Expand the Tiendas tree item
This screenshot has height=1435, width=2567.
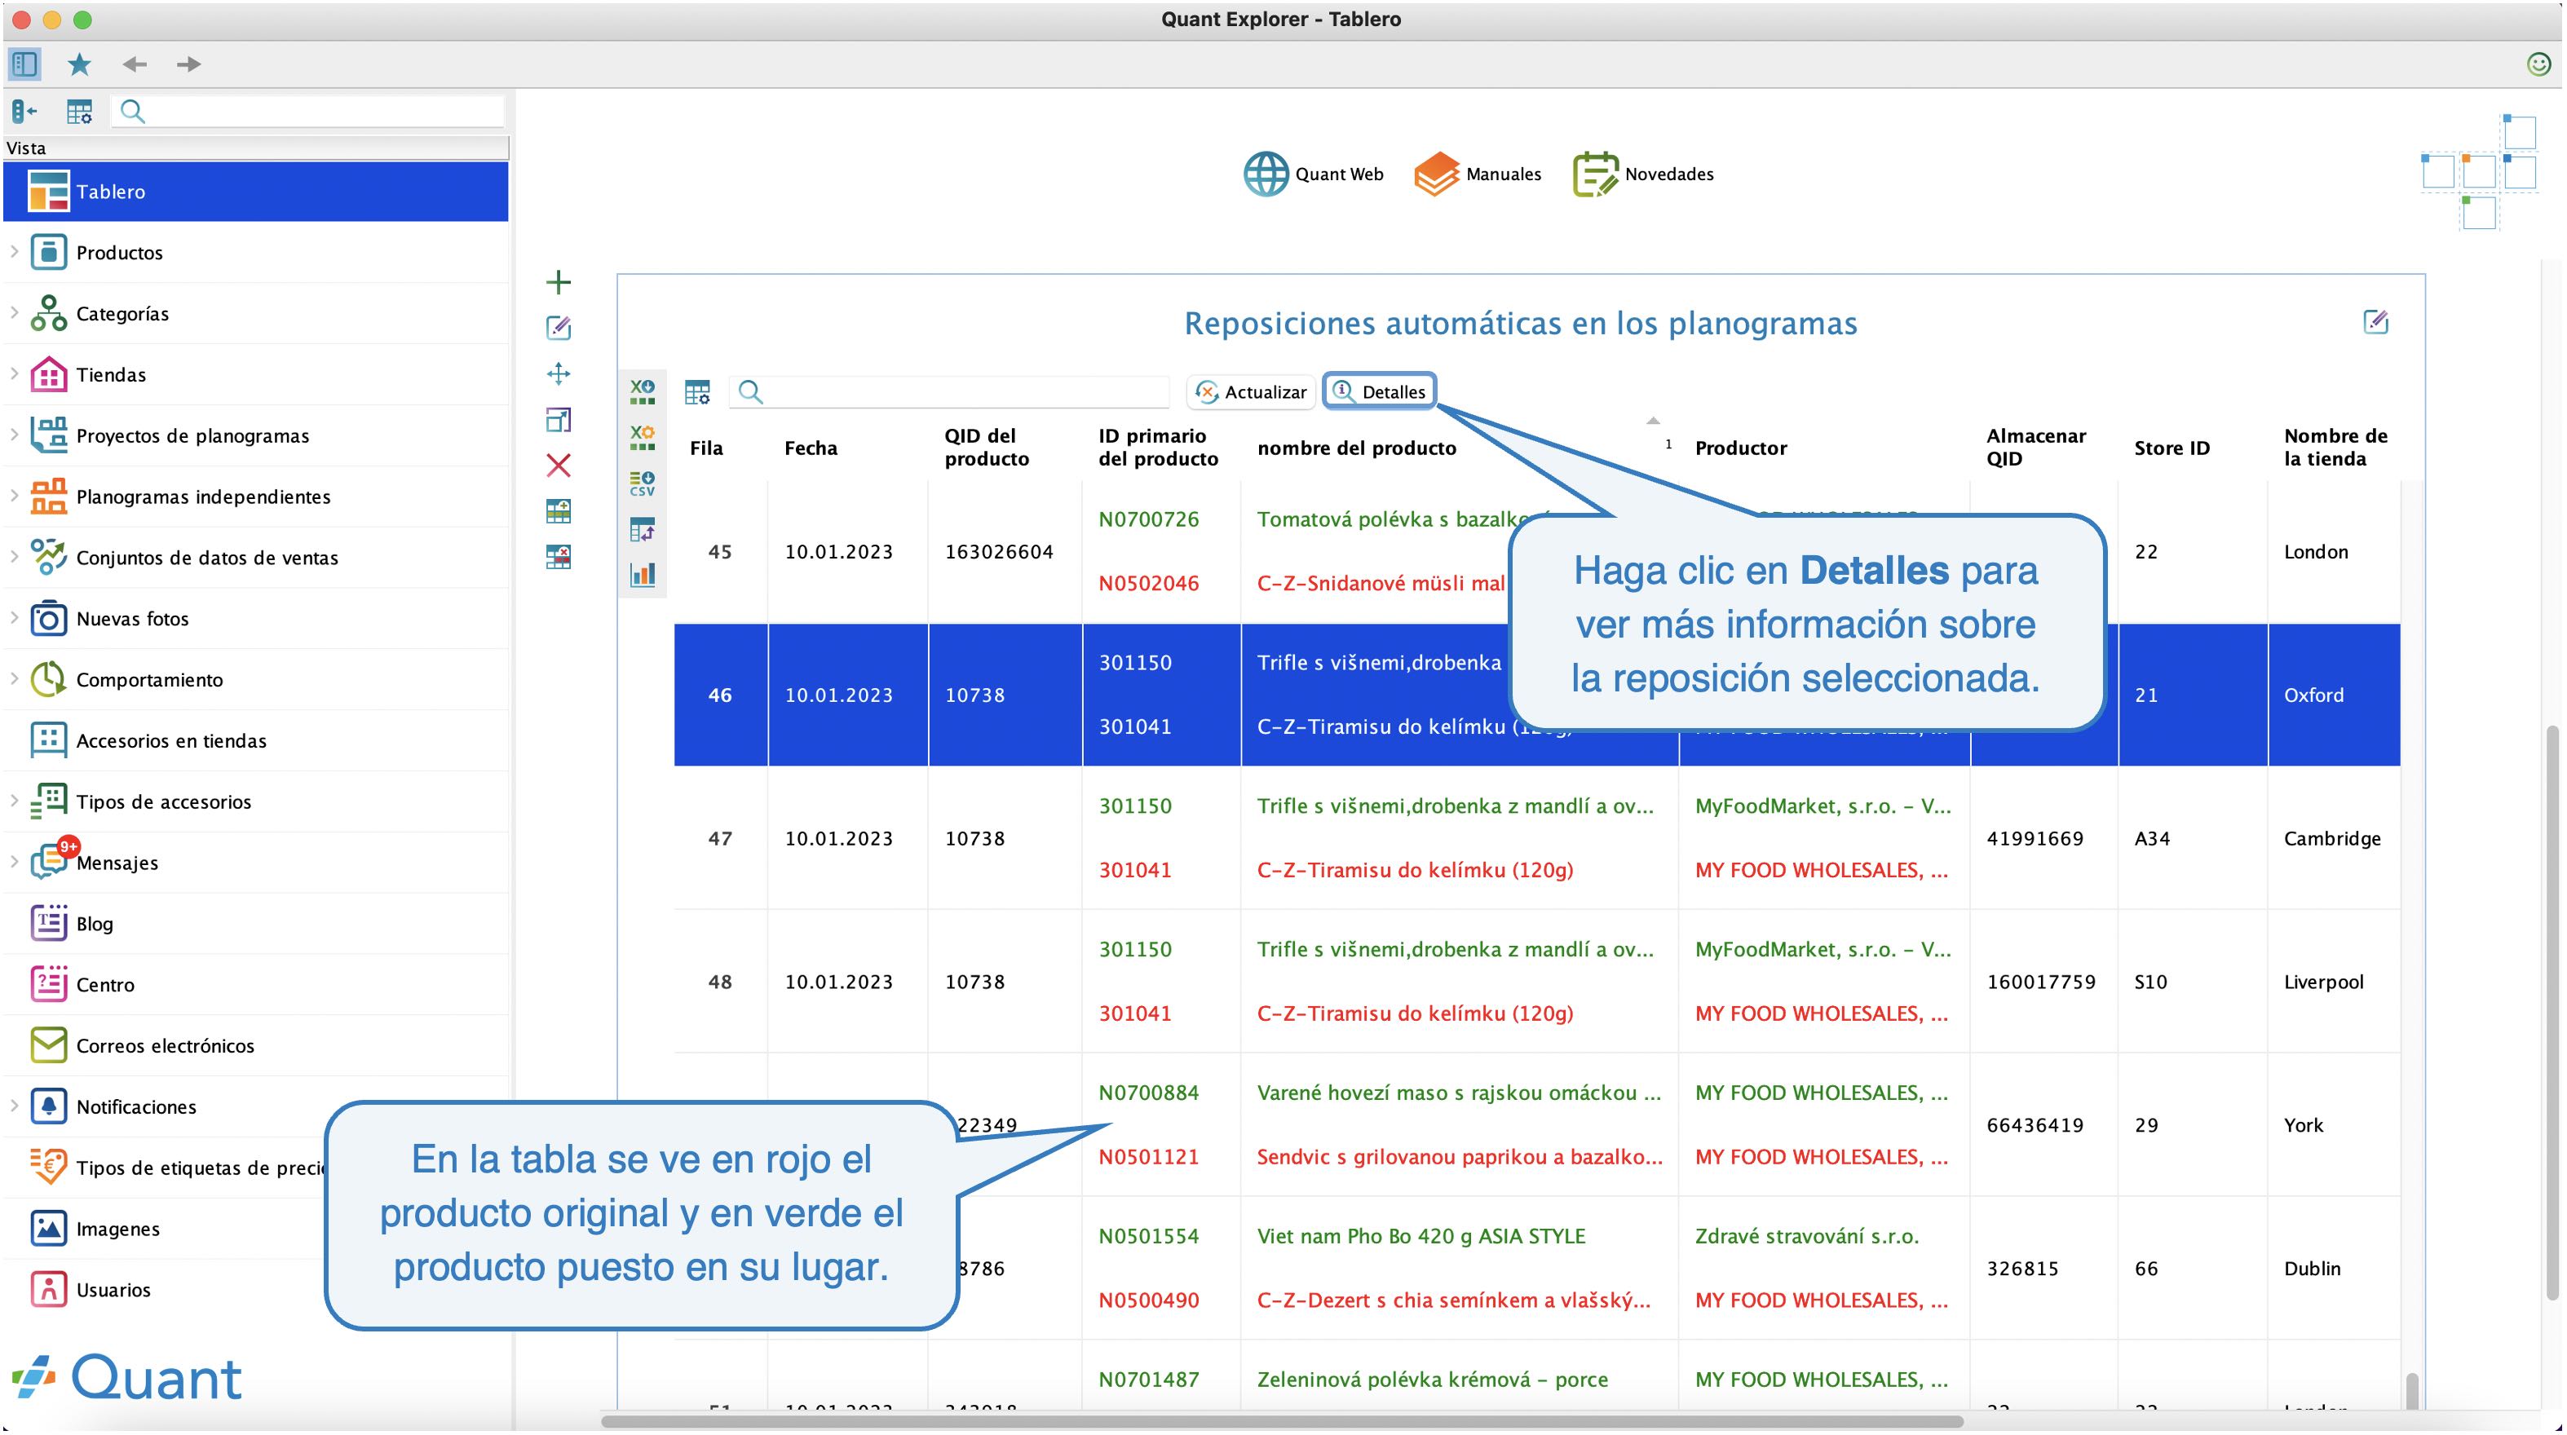(x=14, y=373)
